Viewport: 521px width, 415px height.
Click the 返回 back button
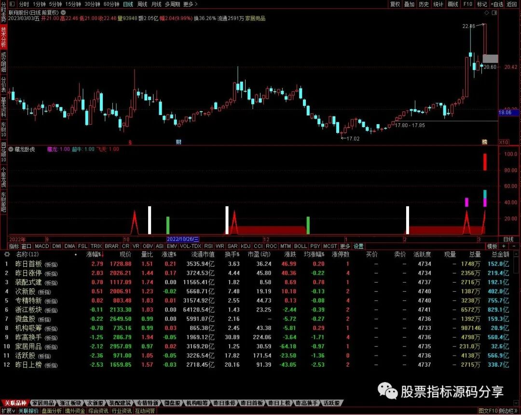(512, 4)
